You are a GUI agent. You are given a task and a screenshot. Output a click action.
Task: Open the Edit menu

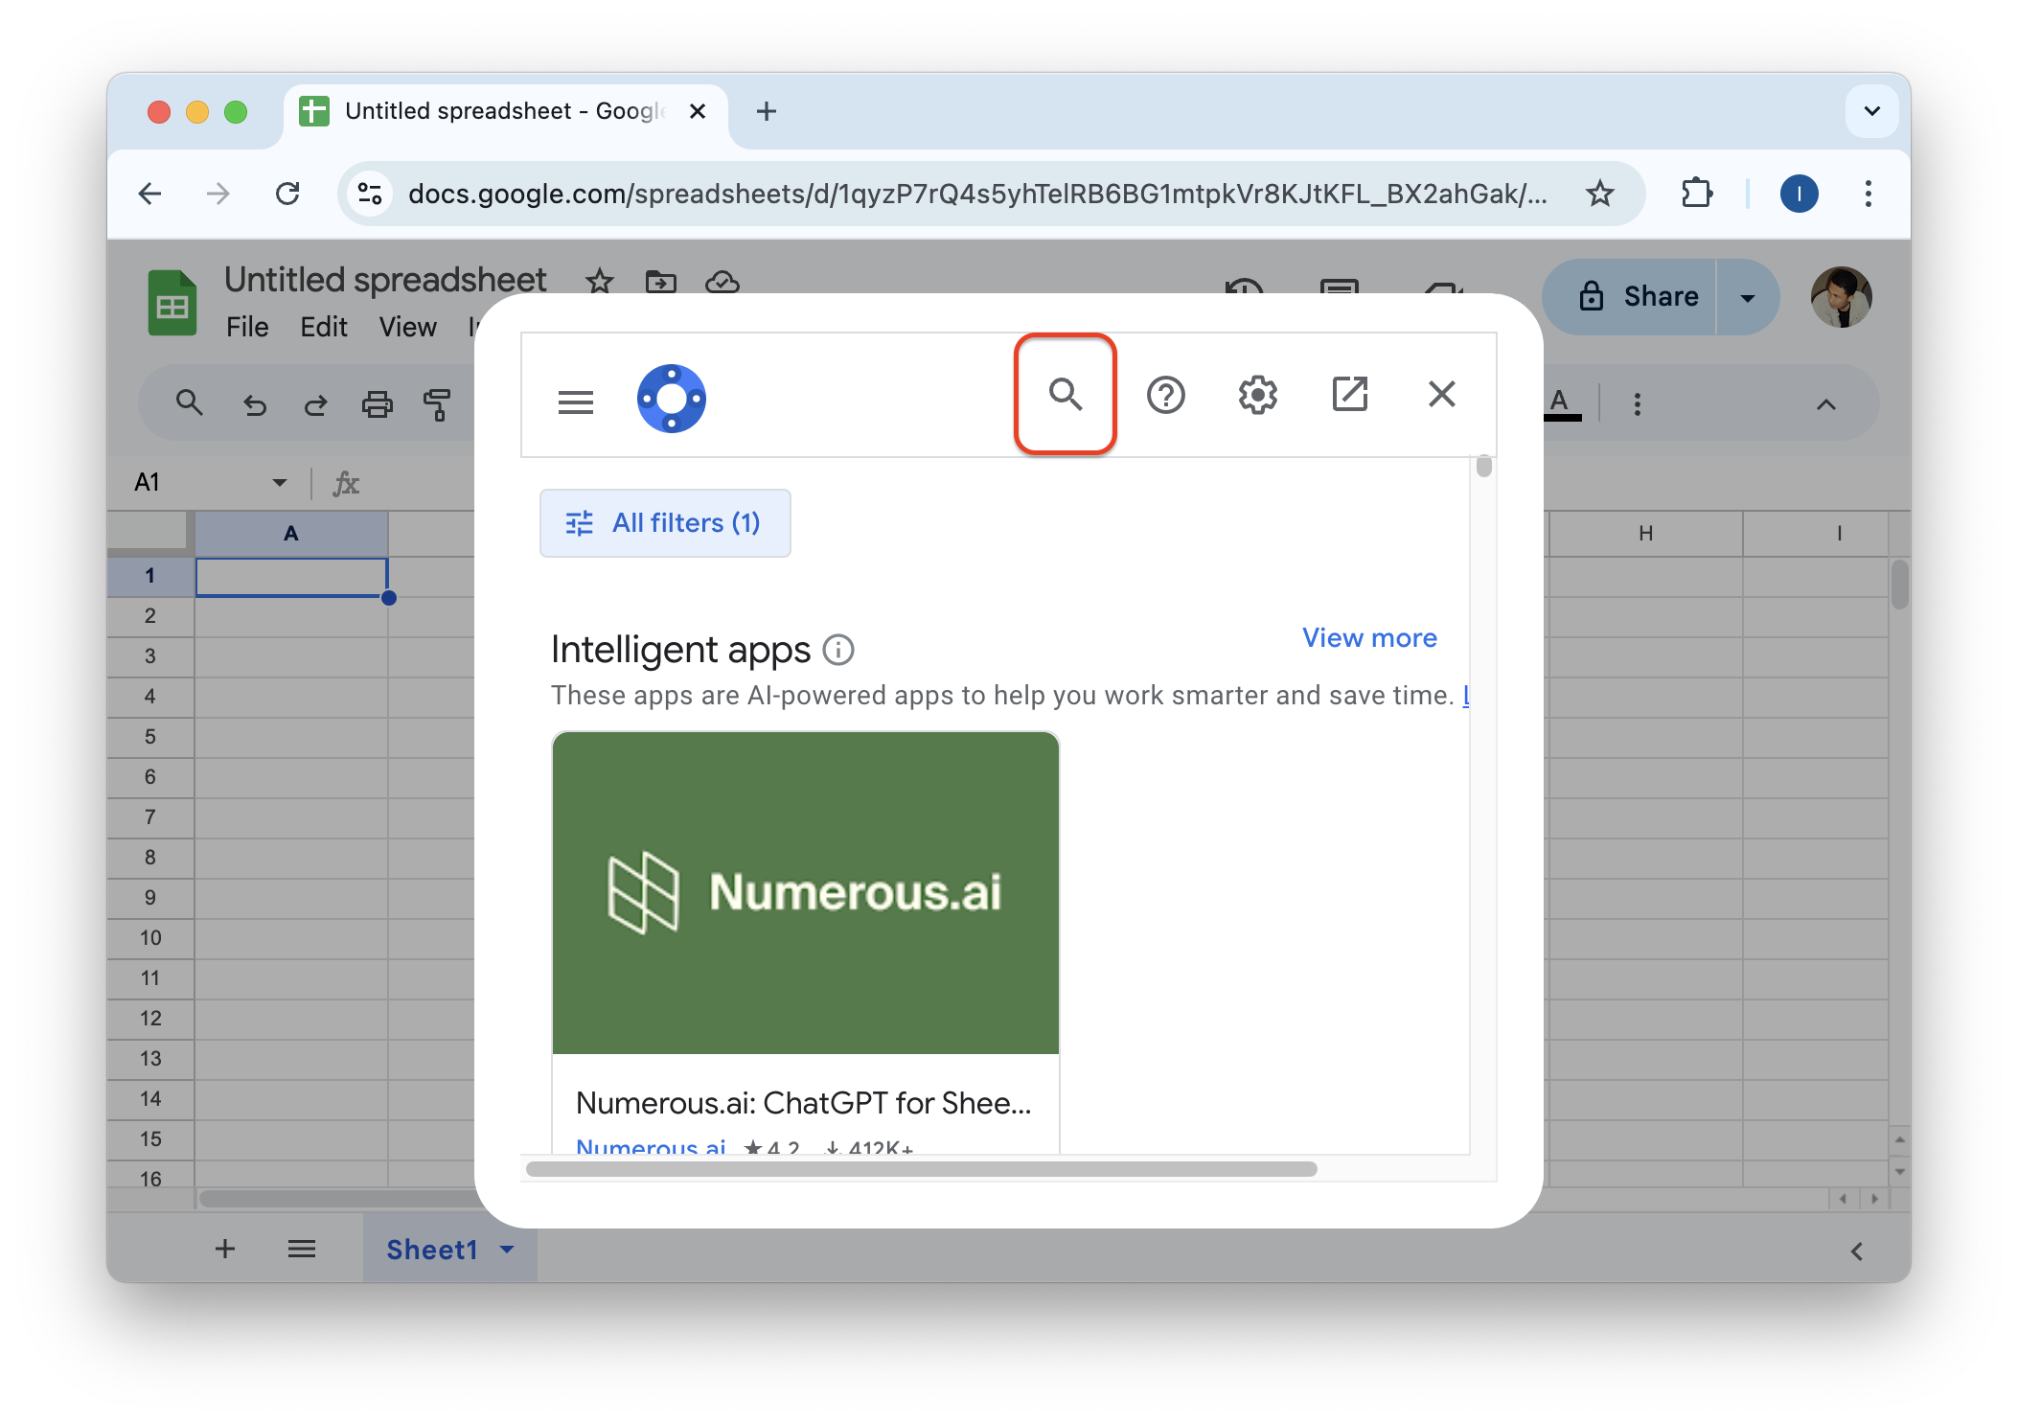click(x=323, y=327)
